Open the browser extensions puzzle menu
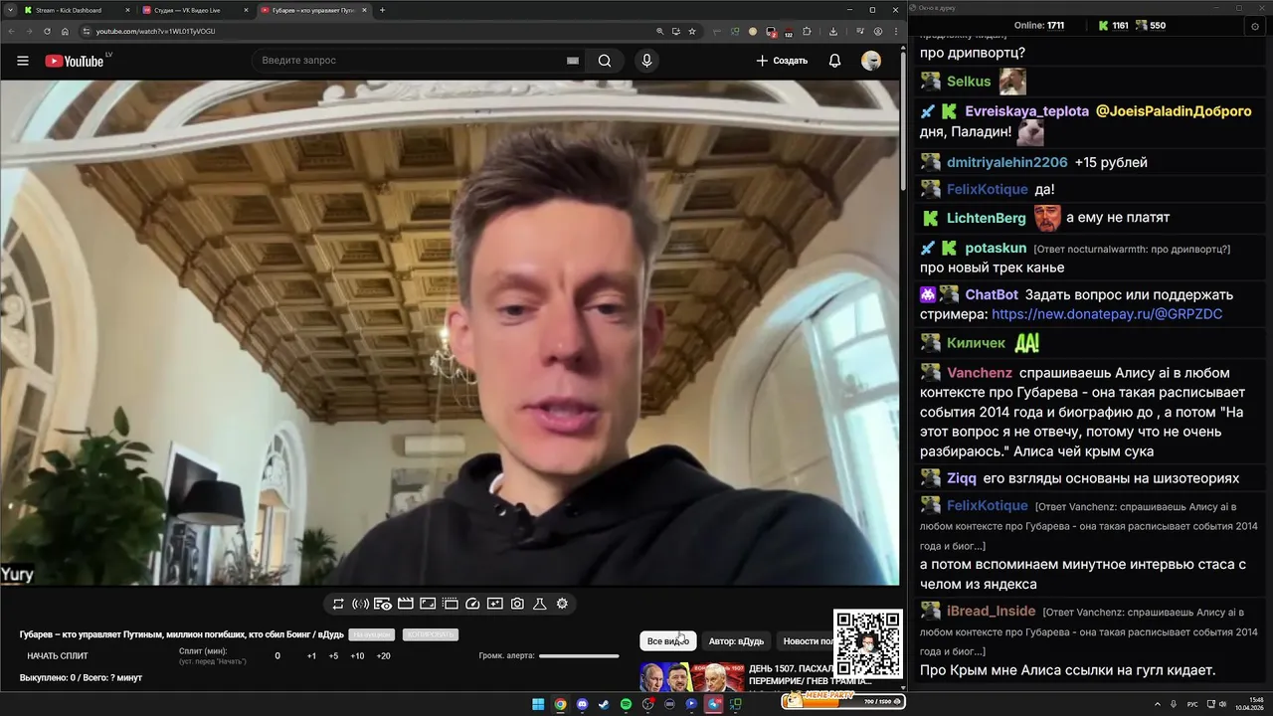The height and width of the screenshot is (716, 1273). [x=807, y=31]
